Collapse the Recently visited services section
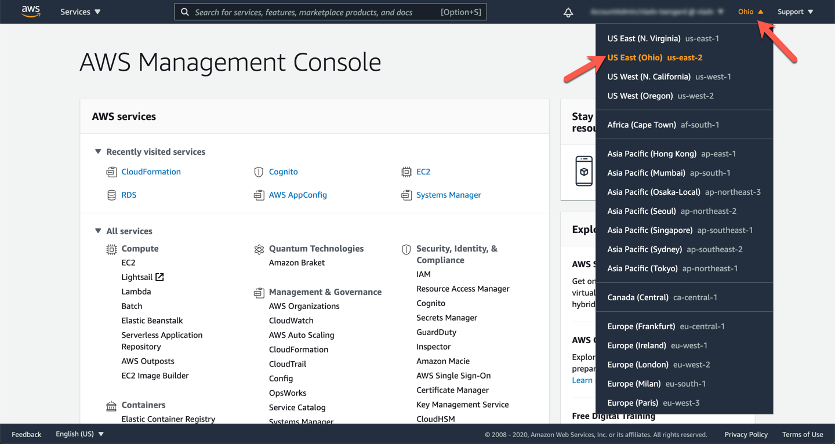 pos(98,152)
